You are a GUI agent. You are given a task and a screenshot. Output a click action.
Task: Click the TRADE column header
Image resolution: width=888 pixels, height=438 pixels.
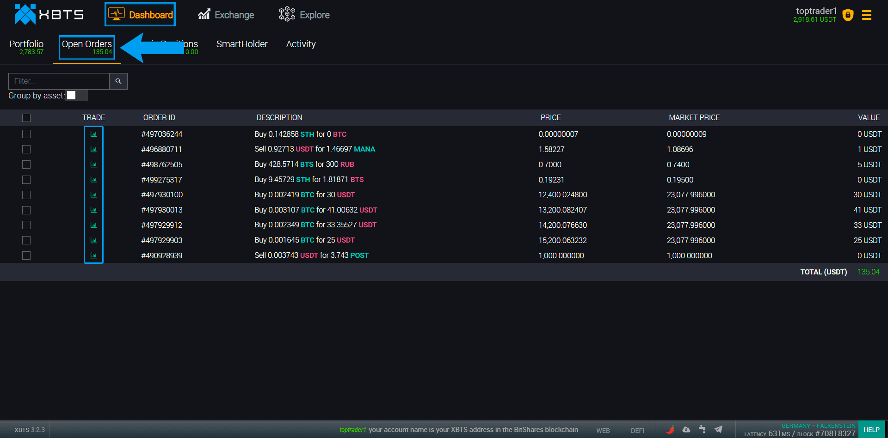click(93, 118)
